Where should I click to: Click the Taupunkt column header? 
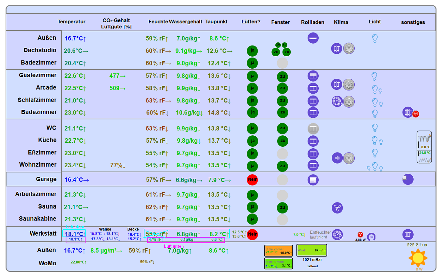coord(216,22)
